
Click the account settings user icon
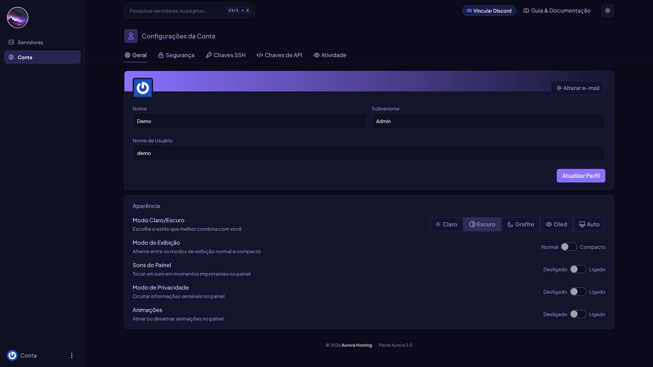click(131, 36)
